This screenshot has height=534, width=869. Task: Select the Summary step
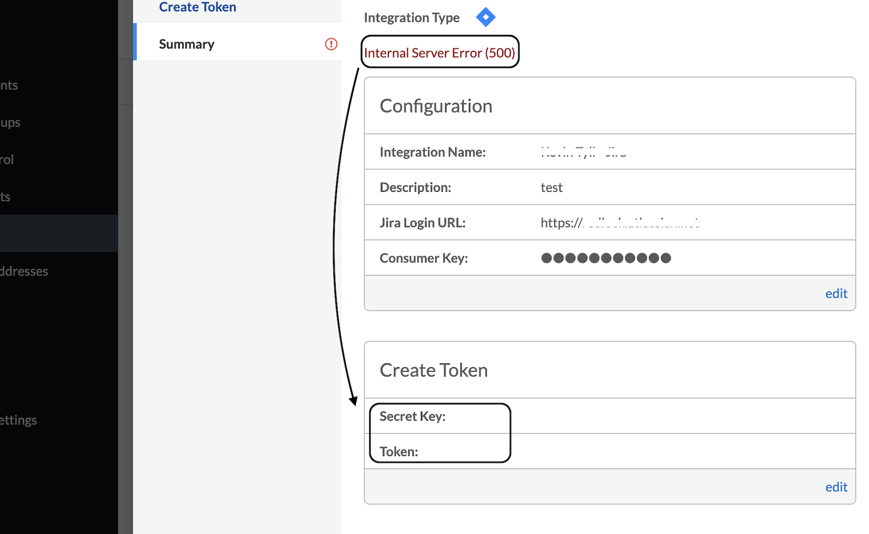(187, 44)
